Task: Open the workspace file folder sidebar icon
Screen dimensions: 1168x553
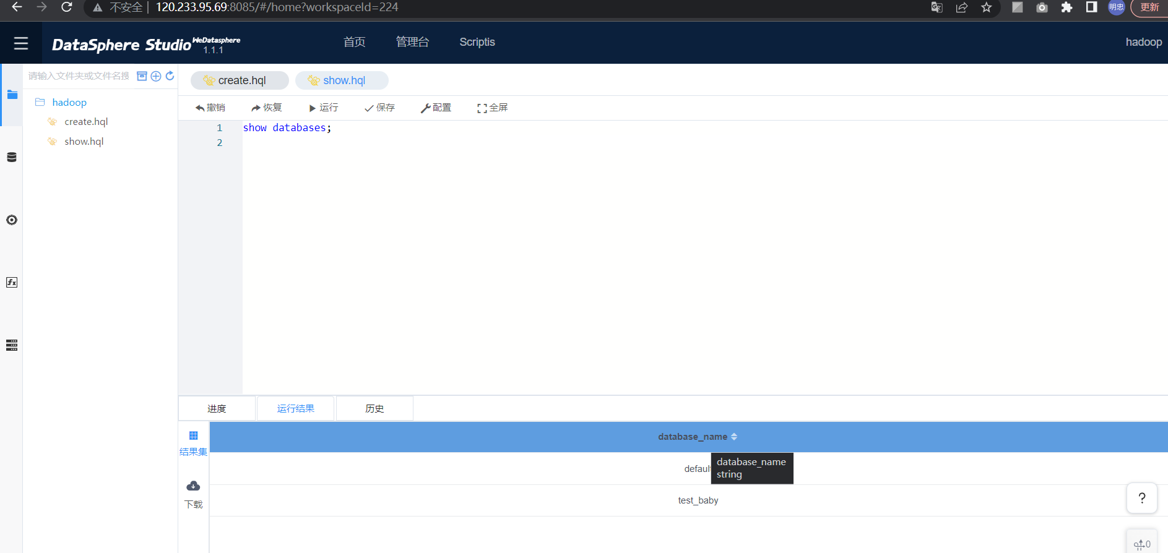Action: (12, 95)
